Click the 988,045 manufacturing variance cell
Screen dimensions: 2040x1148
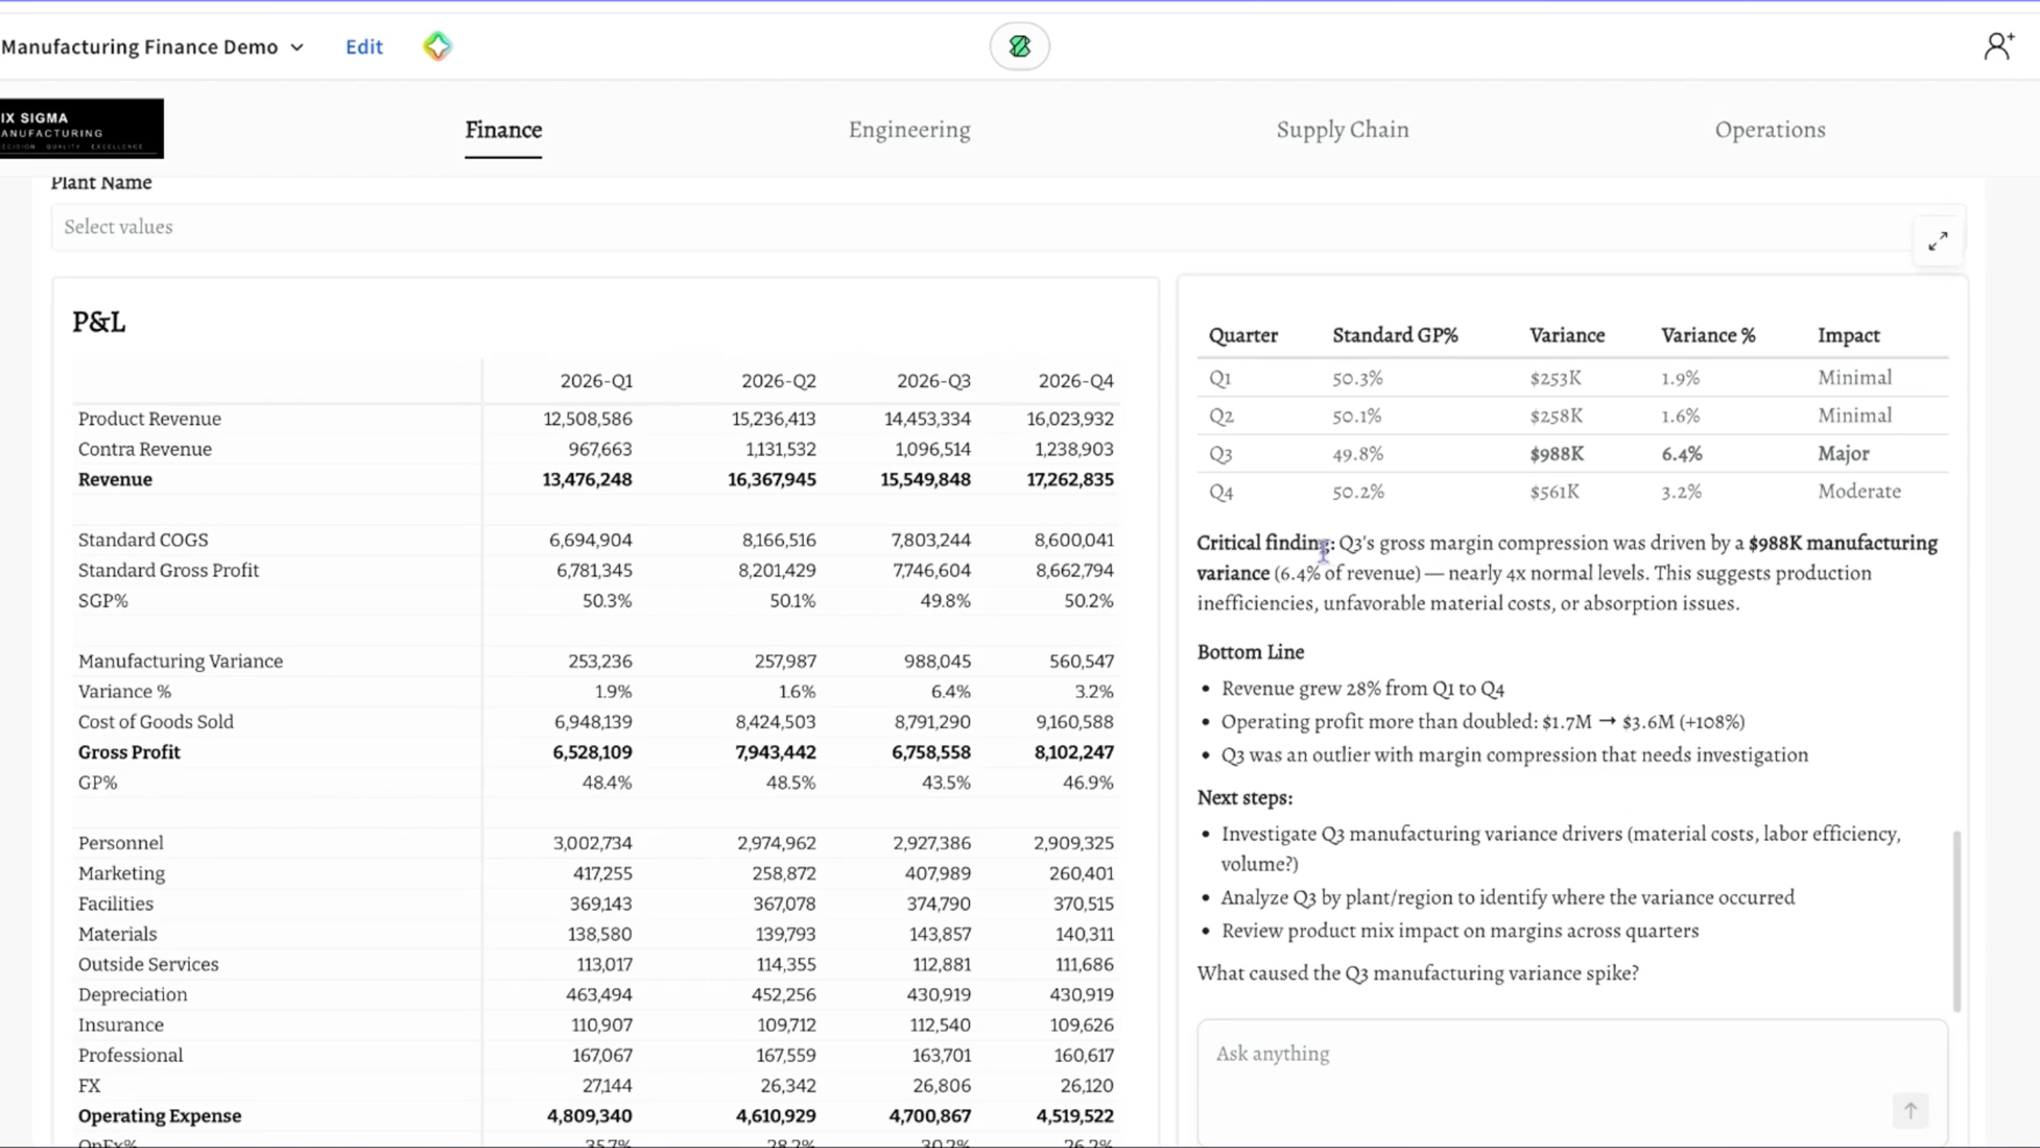(x=938, y=662)
